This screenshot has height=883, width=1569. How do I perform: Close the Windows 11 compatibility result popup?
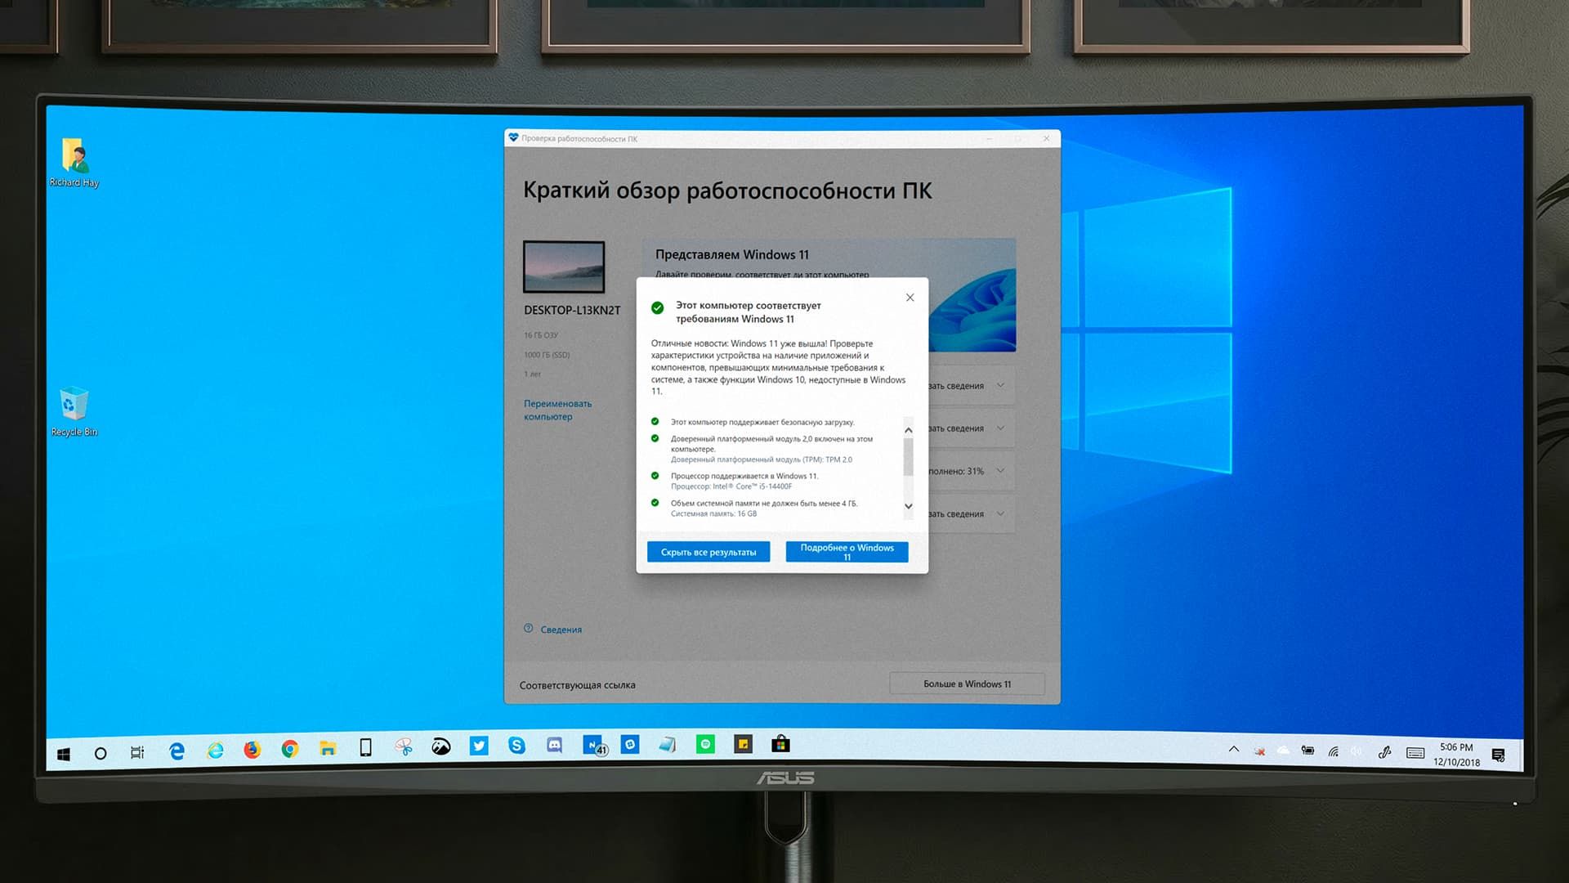[x=910, y=298]
